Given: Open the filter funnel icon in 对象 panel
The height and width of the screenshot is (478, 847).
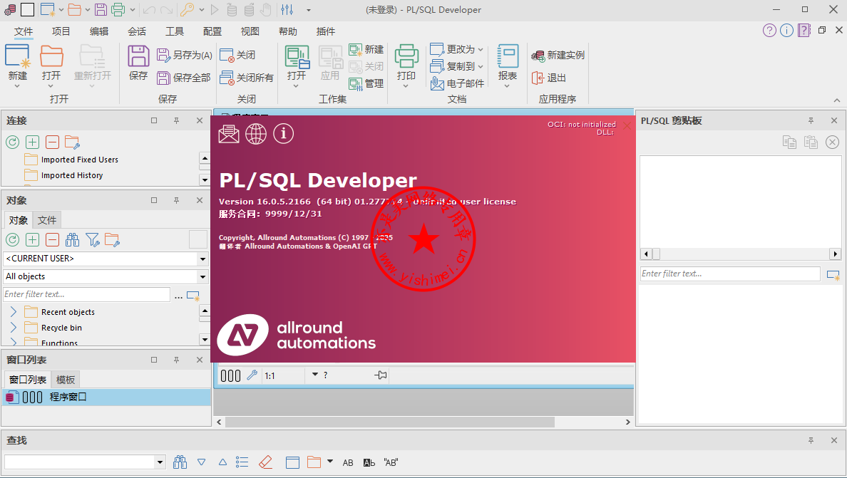Looking at the screenshot, I should (93, 239).
